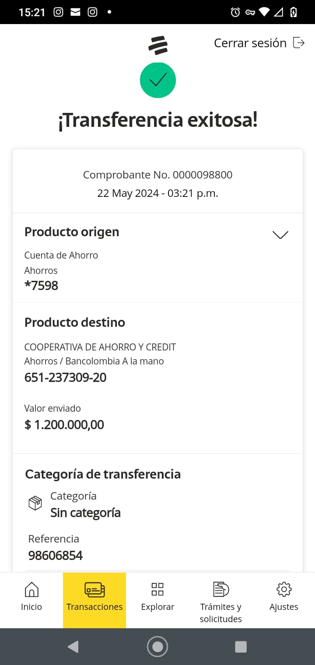The width and height of the screenshot is (315, 665).
Task: Tap destination account number 651-237309-20
Action: click(x=66, y=378)
